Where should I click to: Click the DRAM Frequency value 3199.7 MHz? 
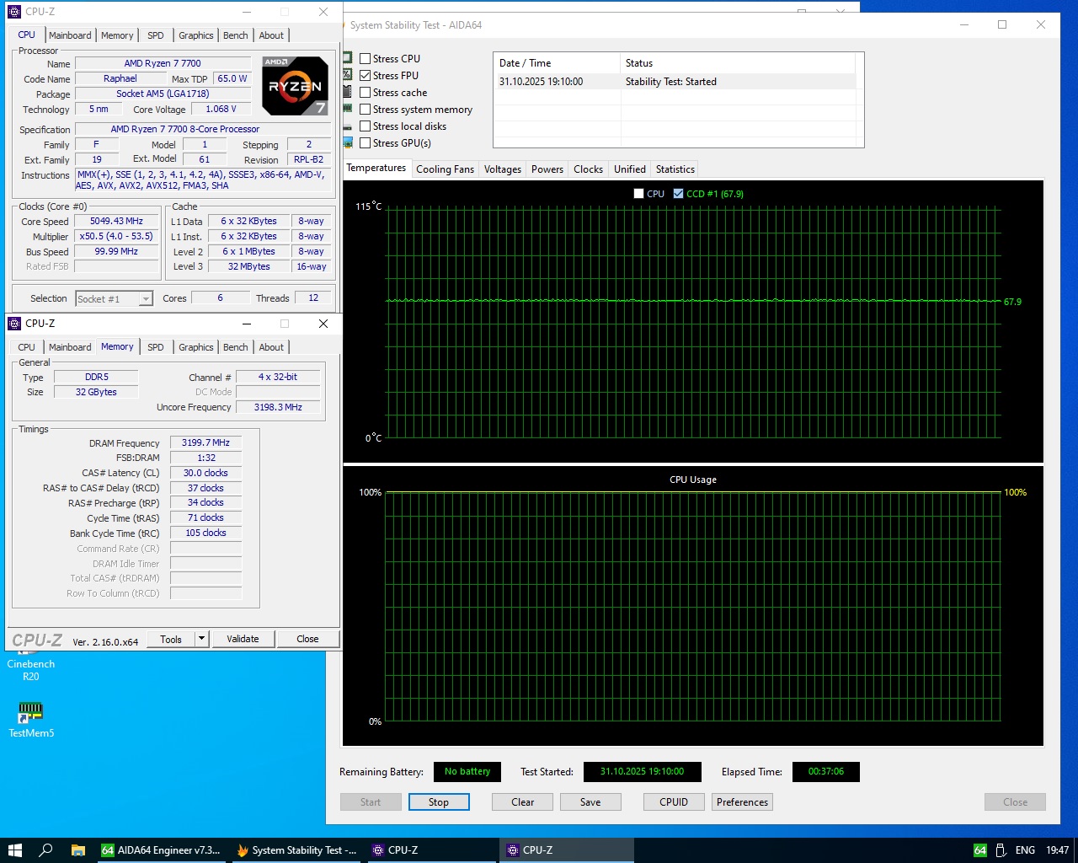[x=205, y=442]
